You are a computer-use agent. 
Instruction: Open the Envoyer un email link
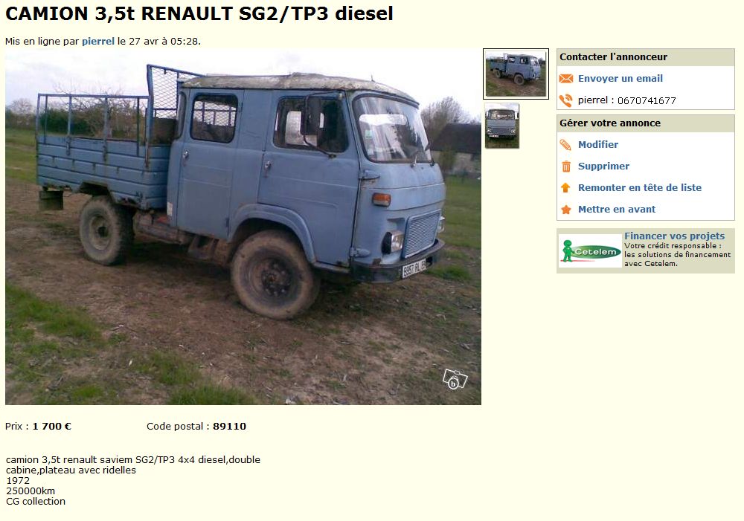[x=620, y=79]
